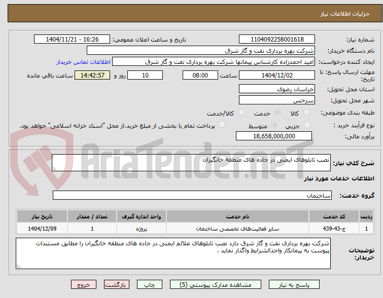Click the estimate field 18,658,000,000
The height and width of the screenshot is (298, 383).
click(x=274, y=136)
